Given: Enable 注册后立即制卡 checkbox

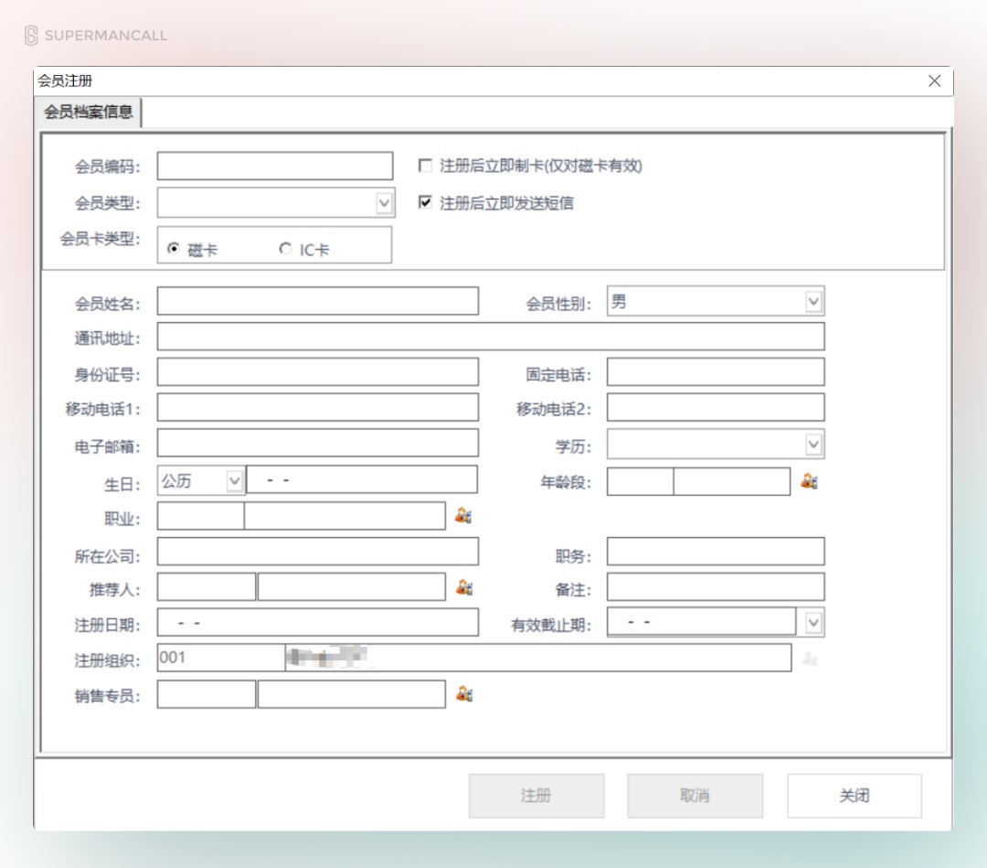Looking at the screenshot, I should 425,166.
